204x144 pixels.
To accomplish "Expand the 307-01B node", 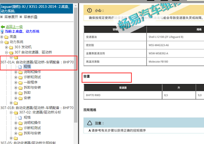I will pyautogui.click(x=11, y=103).
